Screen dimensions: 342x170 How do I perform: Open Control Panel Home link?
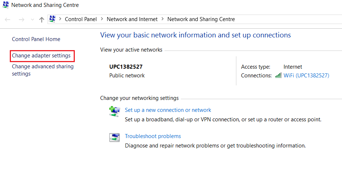36,39
